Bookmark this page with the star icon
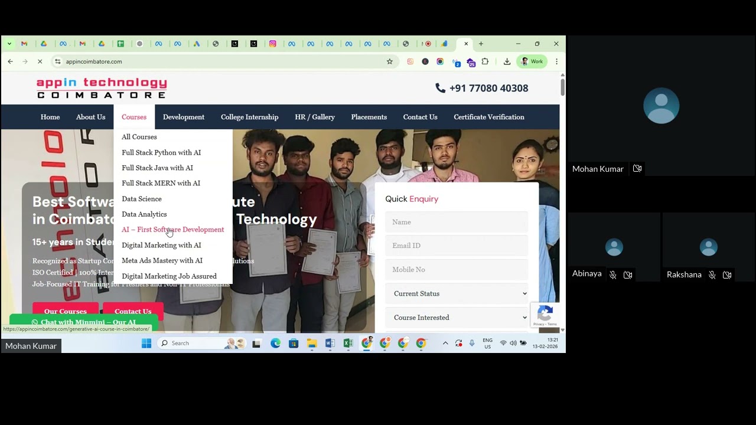Viewport: 756px width, 425px height. tap(390, 61)
